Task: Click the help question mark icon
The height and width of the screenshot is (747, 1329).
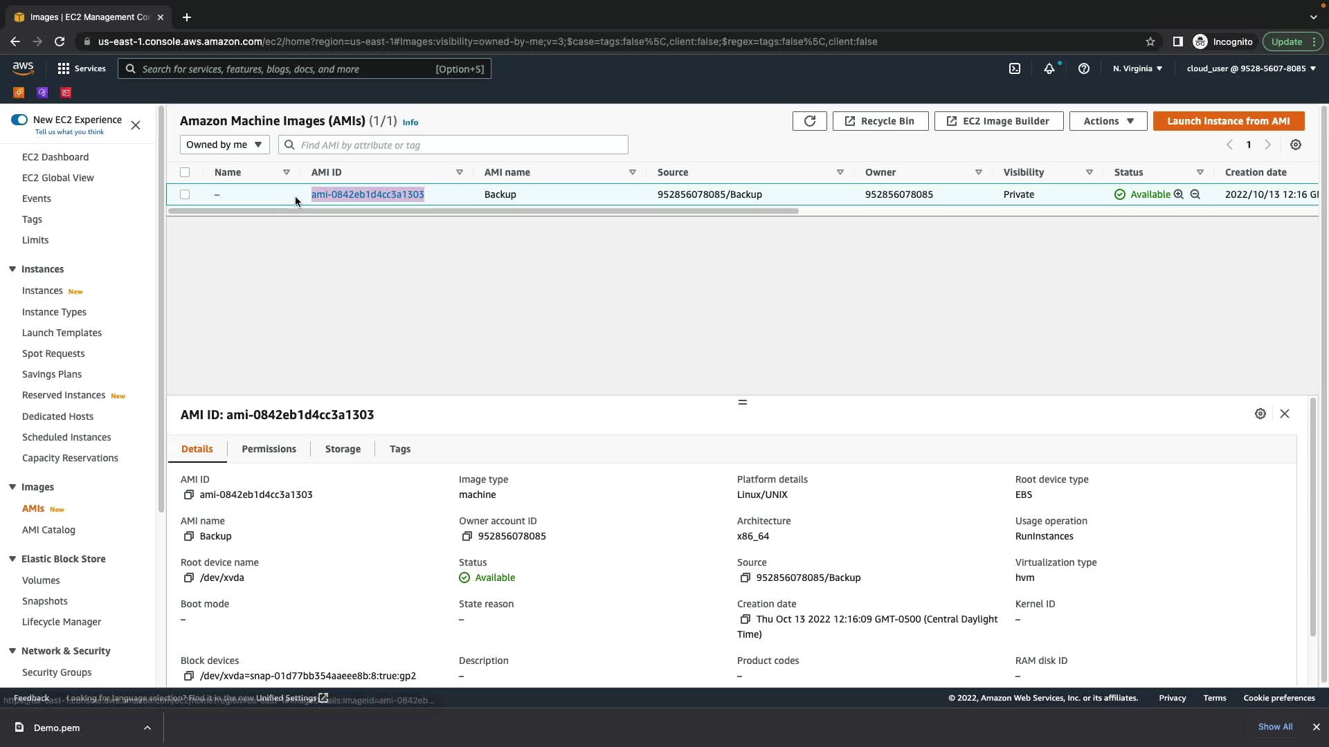Action: click(x=1084, y=68)
